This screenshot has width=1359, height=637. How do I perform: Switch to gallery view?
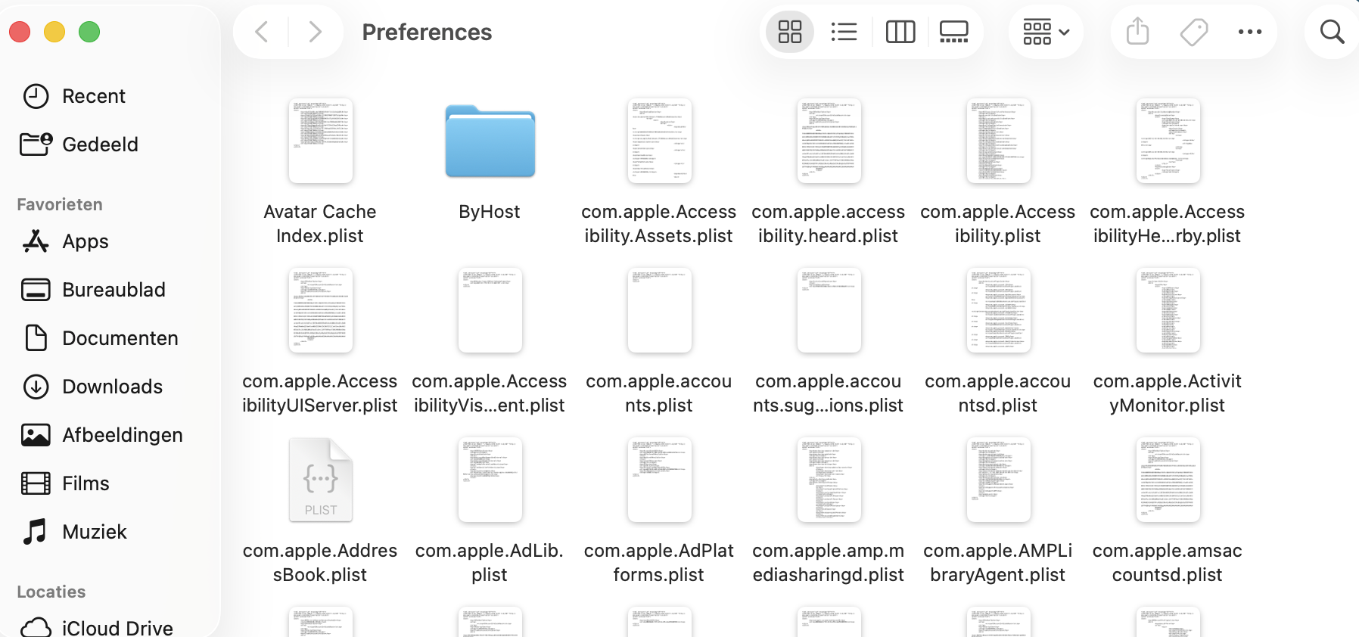953,32
